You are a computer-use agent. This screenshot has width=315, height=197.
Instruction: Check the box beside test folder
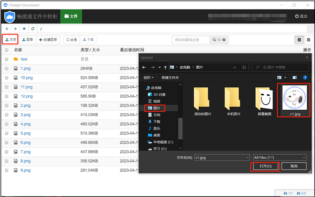(7, 59)
